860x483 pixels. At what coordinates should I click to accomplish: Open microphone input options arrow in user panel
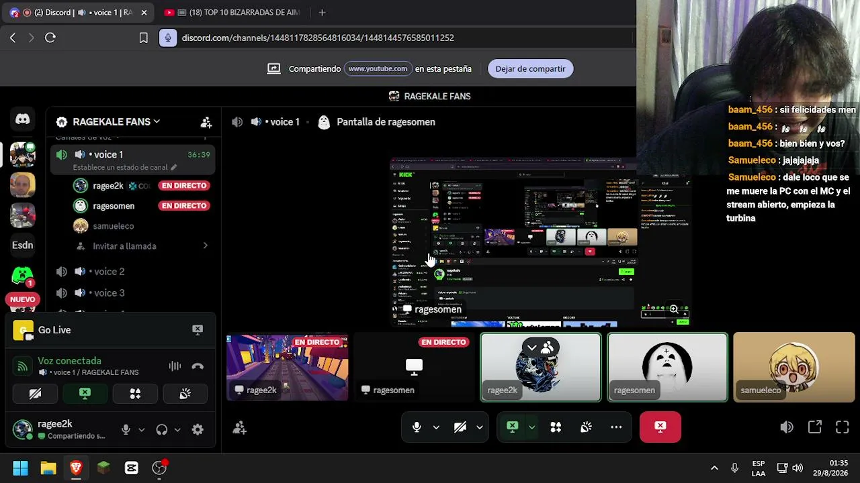[141, 430]
